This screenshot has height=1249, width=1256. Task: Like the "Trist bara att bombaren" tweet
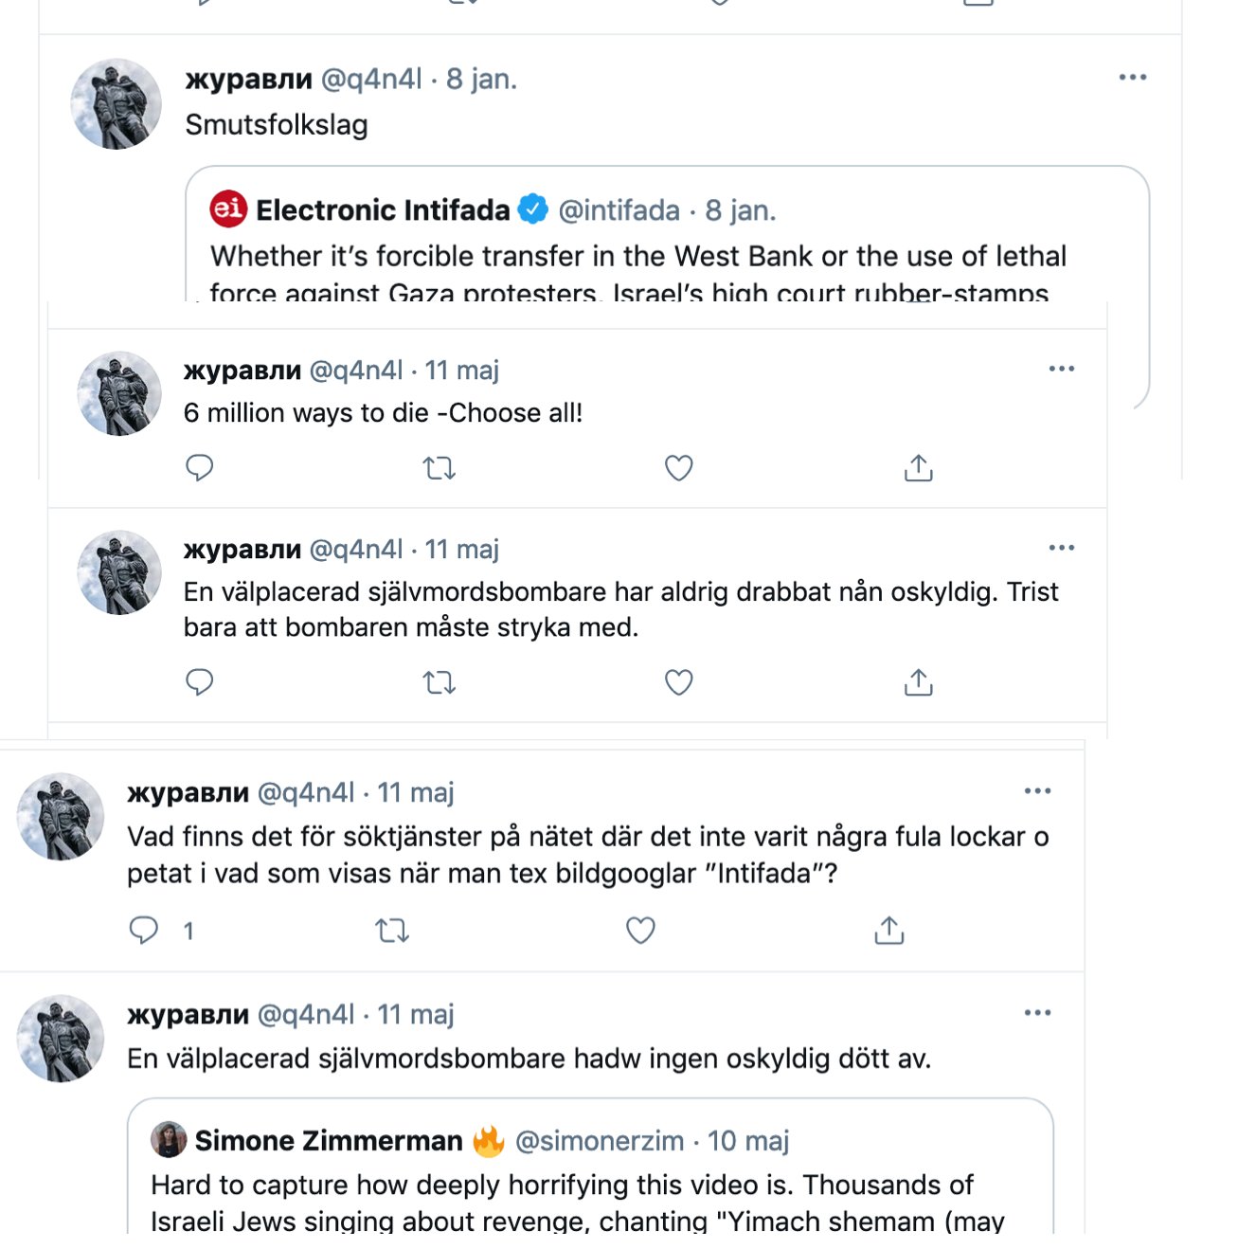click(678, 682)
